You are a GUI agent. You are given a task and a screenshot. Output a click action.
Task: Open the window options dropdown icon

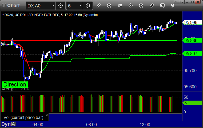[182, 2]
